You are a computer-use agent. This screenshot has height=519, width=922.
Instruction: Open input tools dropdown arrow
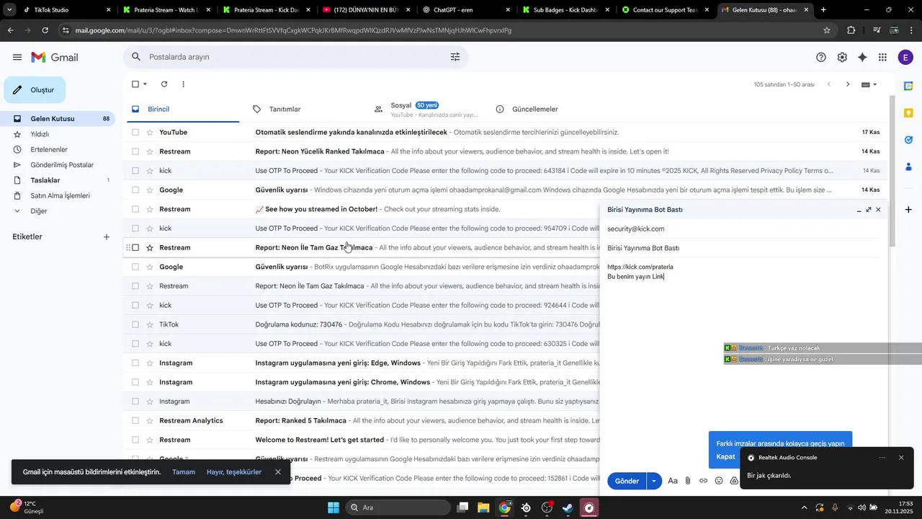click(875, 84)
